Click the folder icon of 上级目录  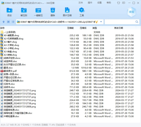[2, 32]
